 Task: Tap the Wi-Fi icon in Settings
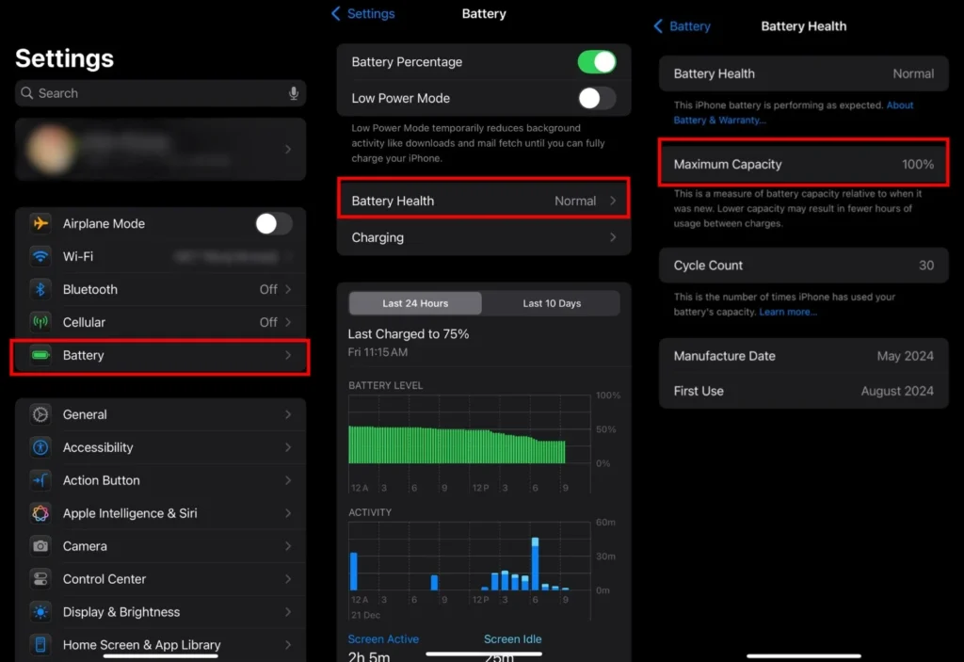(x=40, y=256)
